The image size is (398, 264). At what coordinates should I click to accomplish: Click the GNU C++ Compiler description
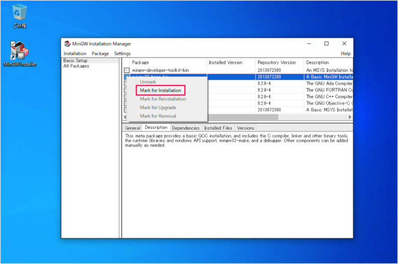tap(329, 97)
